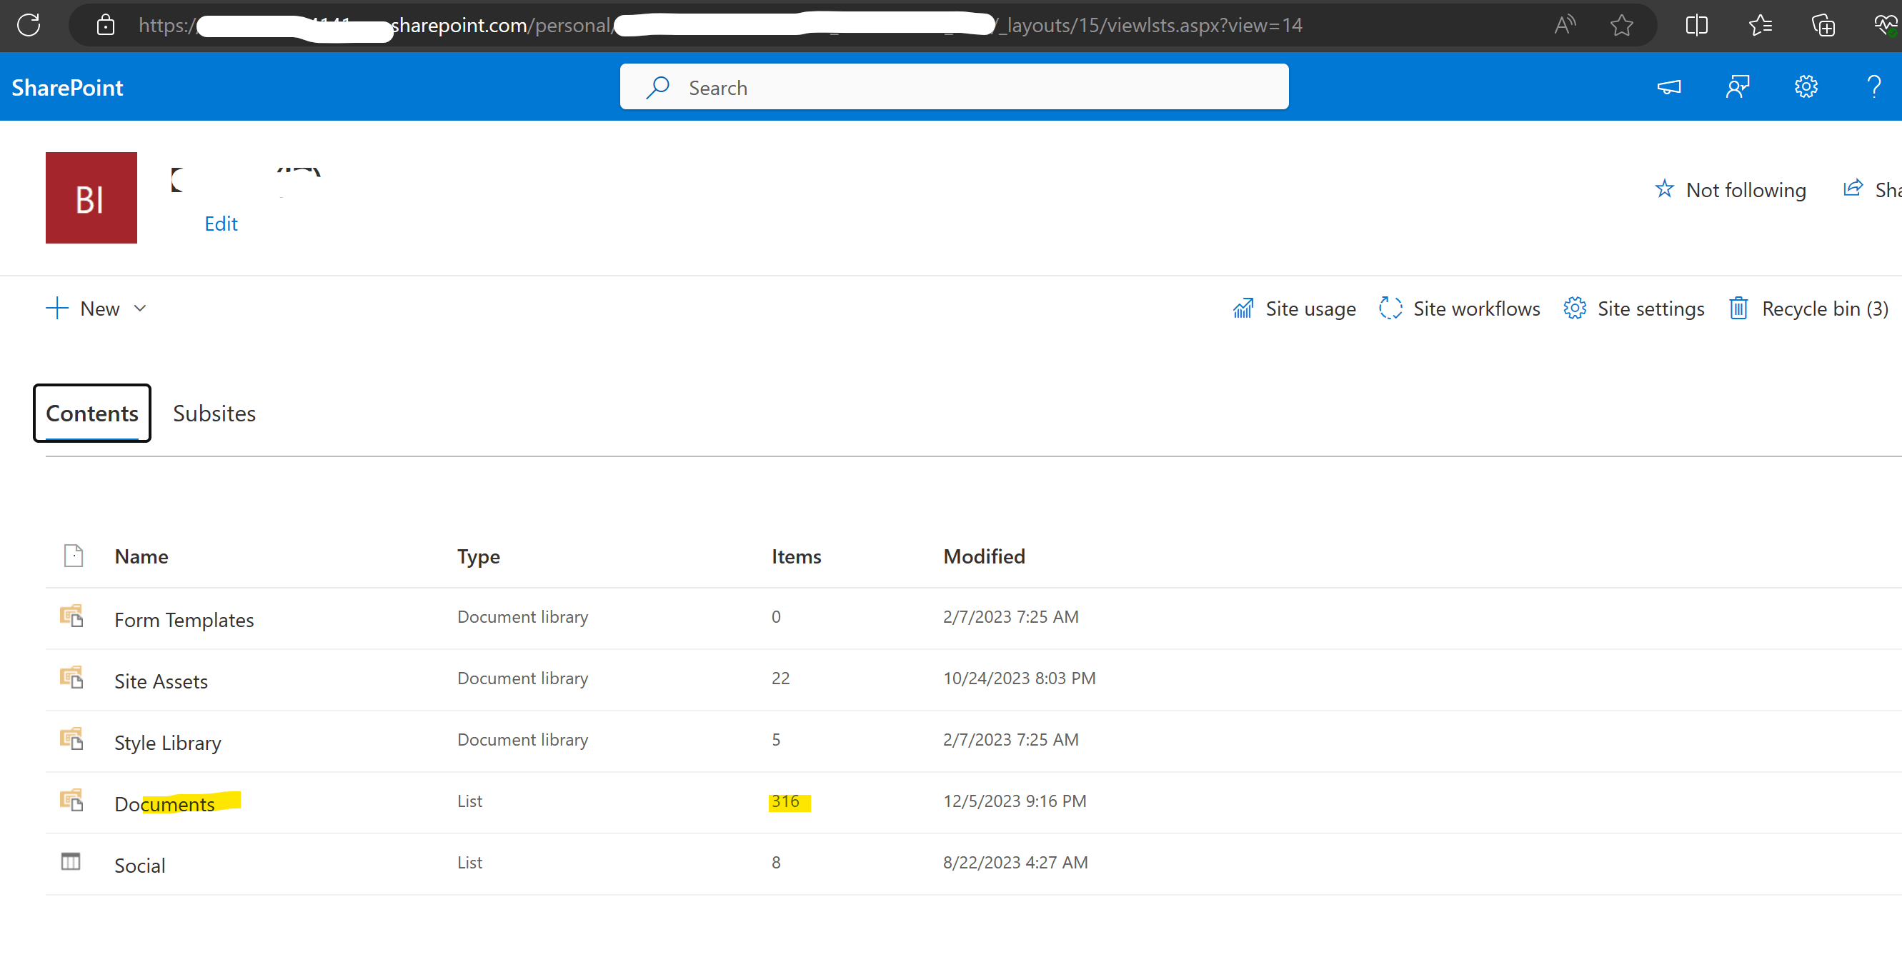Switch to the Subsites tab
1902x957 pixels.
(214, 414)
